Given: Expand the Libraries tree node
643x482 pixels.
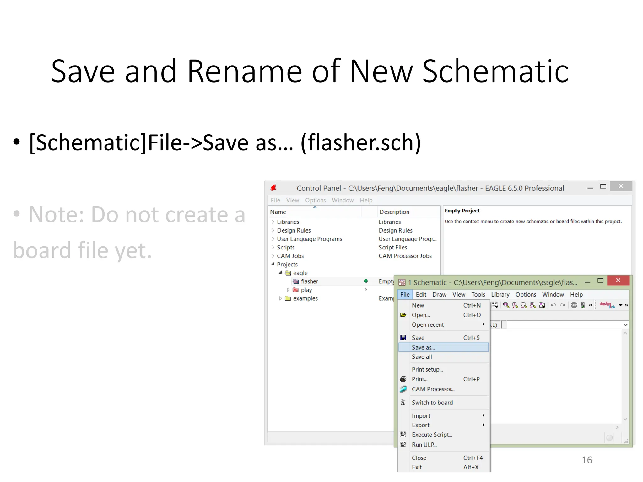Looking at the screenshot, I should 273,222.
